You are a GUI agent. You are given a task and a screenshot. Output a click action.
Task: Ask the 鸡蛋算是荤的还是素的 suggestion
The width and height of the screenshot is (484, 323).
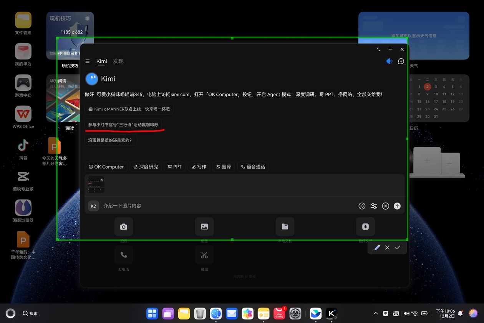(110, 140)
